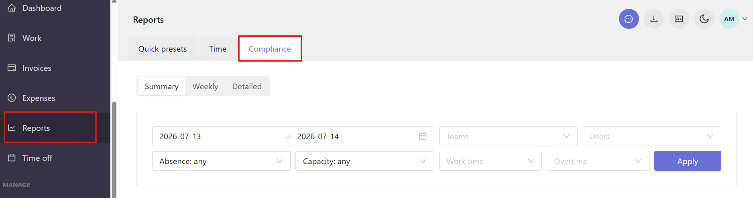
Task: Switch to the Weekly view
Action: tap(205, 86)
